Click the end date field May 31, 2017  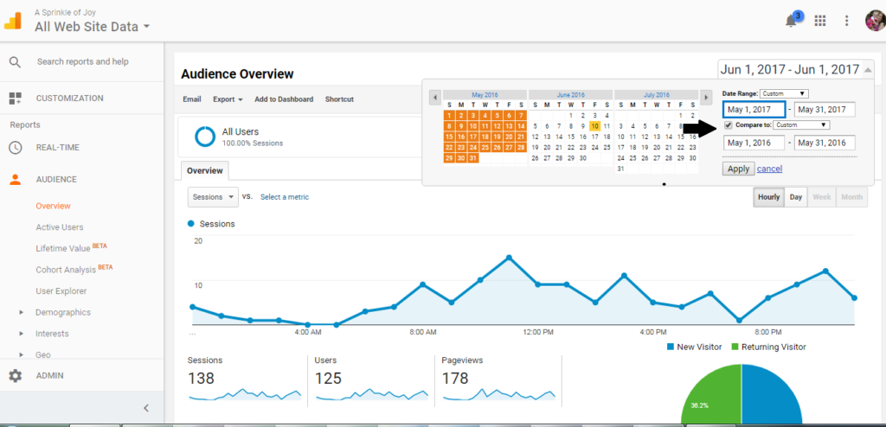(825, 110)
